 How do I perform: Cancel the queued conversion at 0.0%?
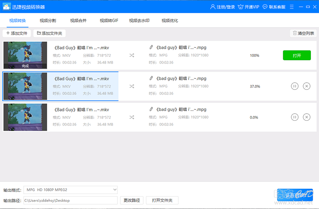(x=307, y=117)
